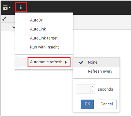132x117 pixels.
Task: Select AutoLink target option
Action: pyautogui.click(x=44, y=38)
